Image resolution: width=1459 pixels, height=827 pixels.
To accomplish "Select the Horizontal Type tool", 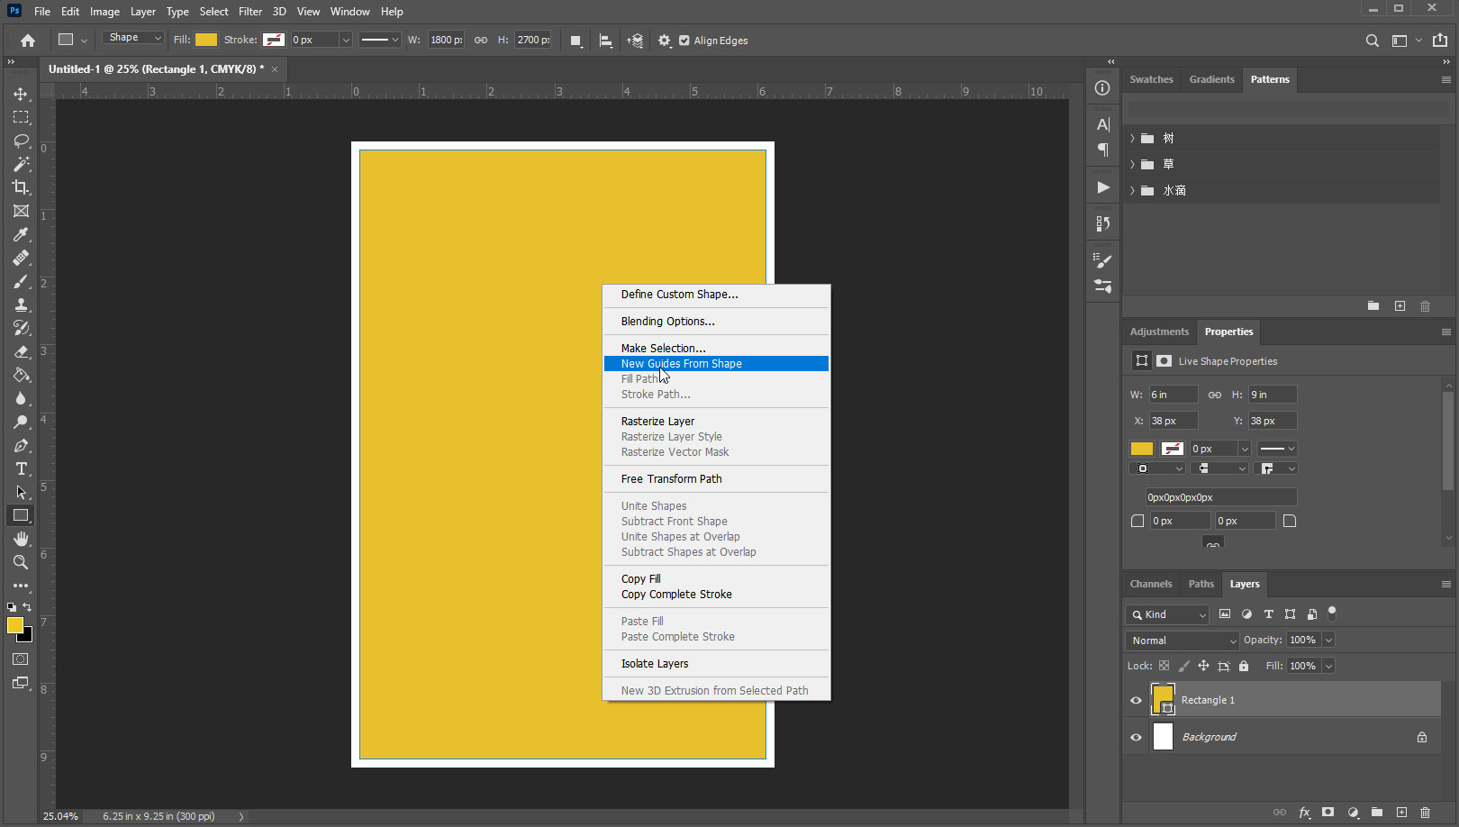I will pos(21,468).
